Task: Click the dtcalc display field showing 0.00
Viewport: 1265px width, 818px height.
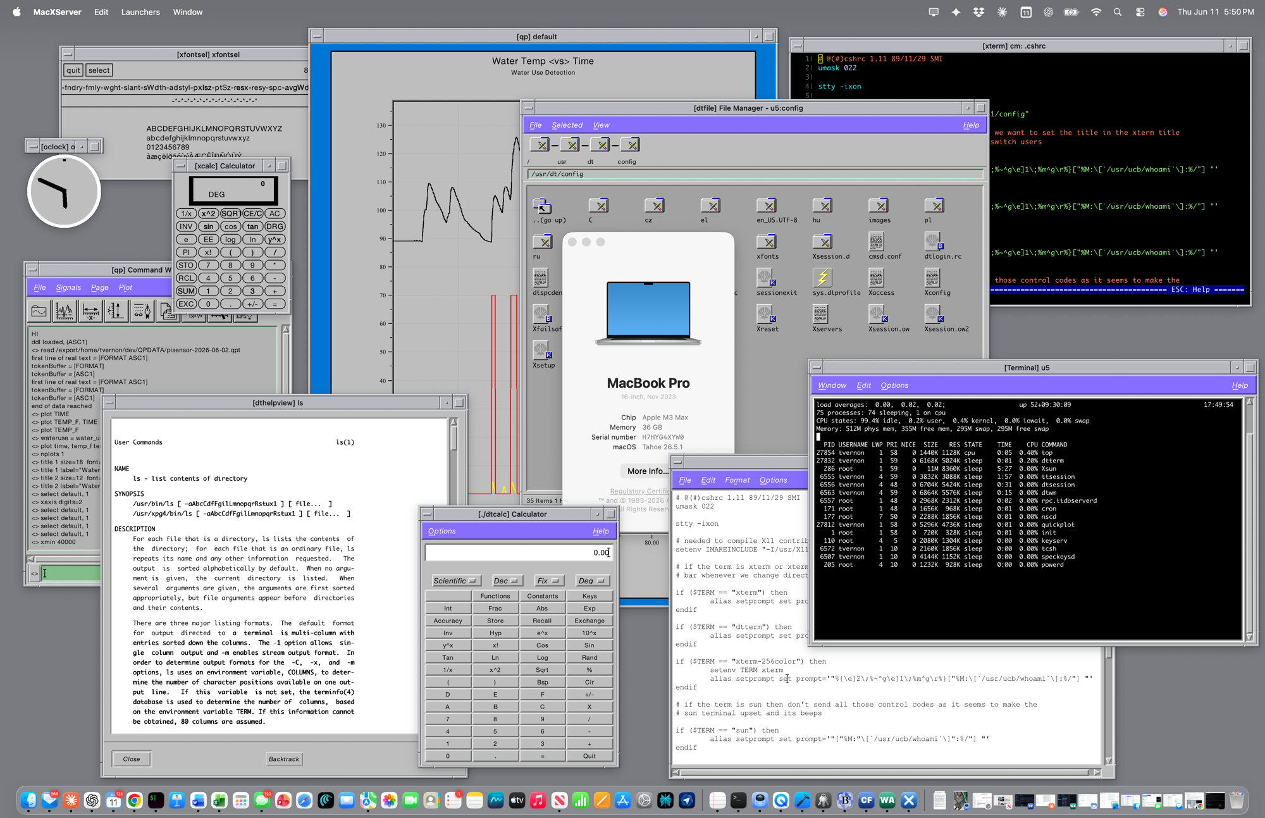Action: 518,553
